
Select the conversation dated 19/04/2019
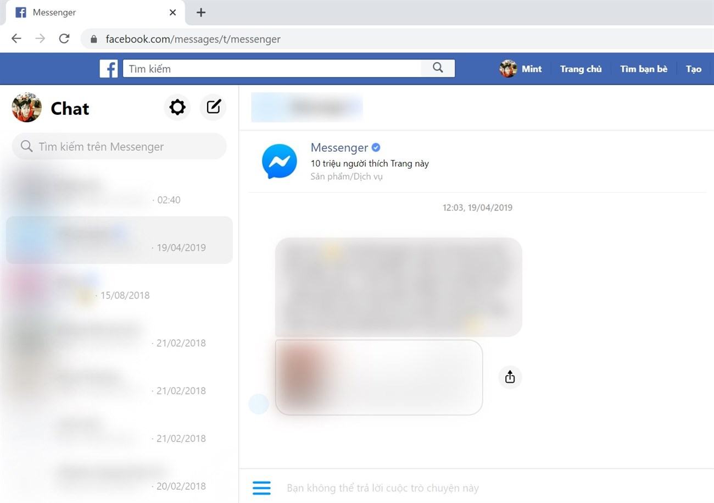tap(119, 240)
